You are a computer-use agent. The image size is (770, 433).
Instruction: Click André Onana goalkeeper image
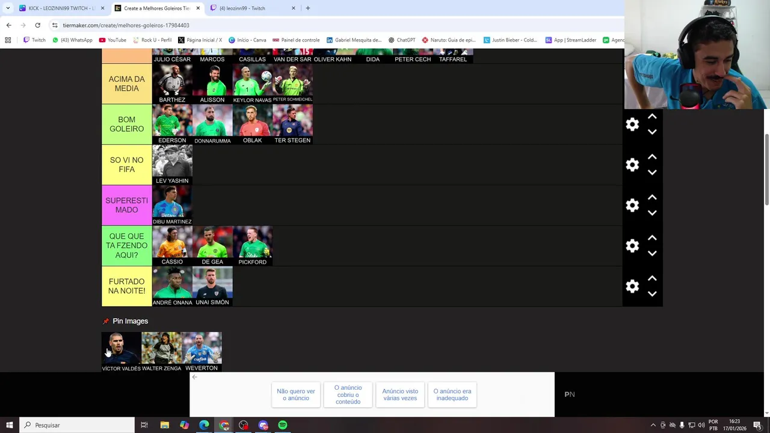172,286
